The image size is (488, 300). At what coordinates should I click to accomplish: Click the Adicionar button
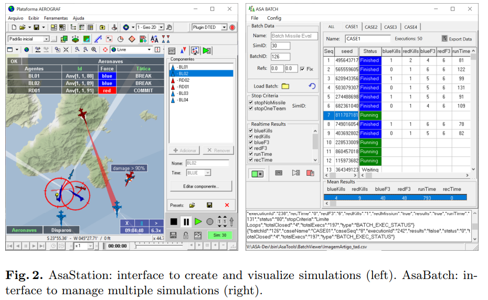pyautogui.click(x=184, y=151)
